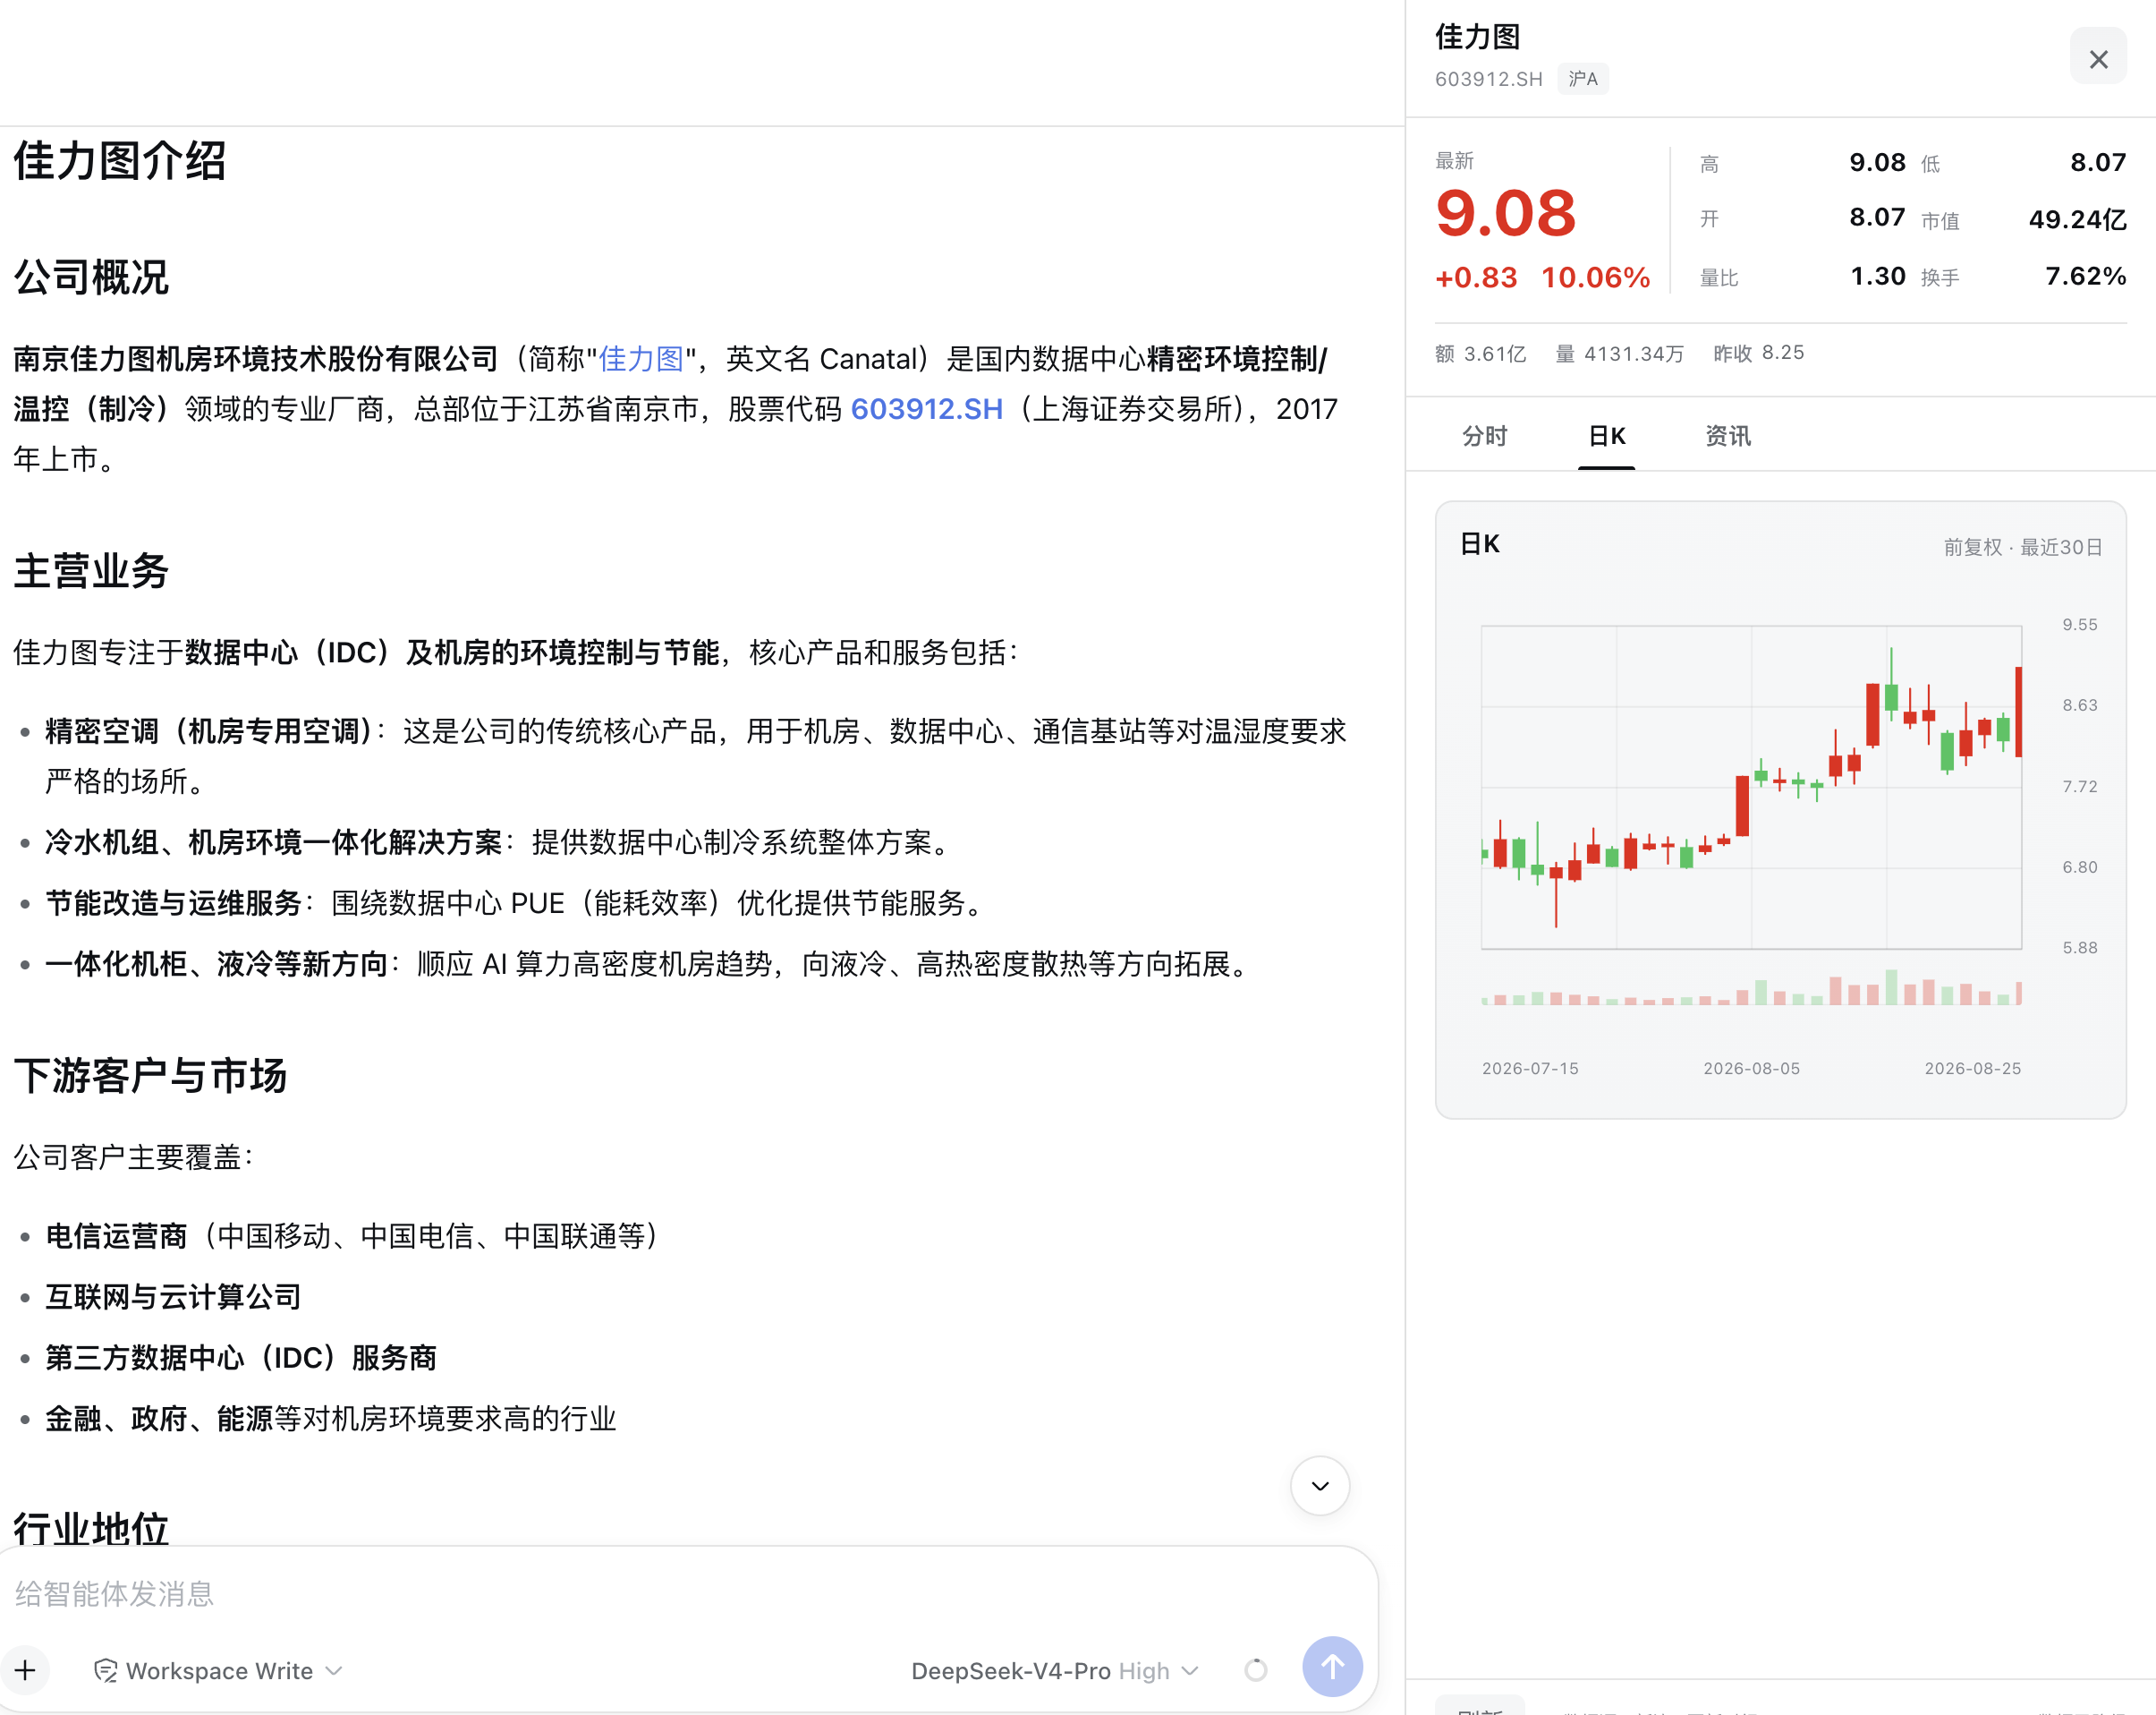This screenshot has width=2156, height=1715.
Task: Click the 10.06% percentage change
Action: 1595,277
